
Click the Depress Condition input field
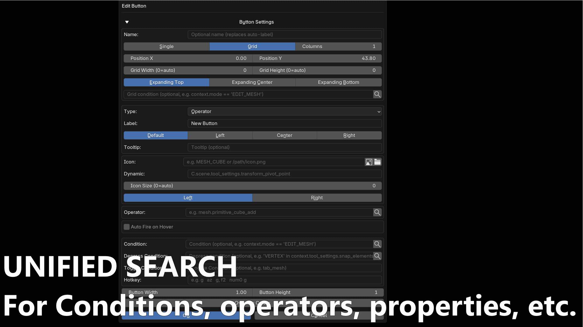click(279, 256)
